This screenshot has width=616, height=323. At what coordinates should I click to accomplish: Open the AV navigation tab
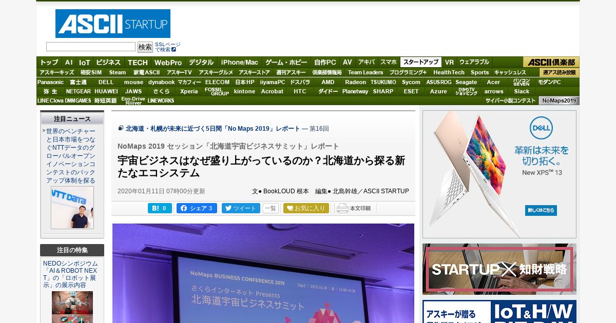(348, 62)
